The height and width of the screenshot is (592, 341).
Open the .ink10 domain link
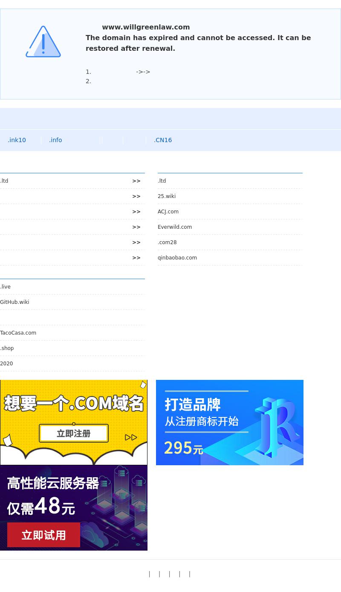[x=17, y=140]
